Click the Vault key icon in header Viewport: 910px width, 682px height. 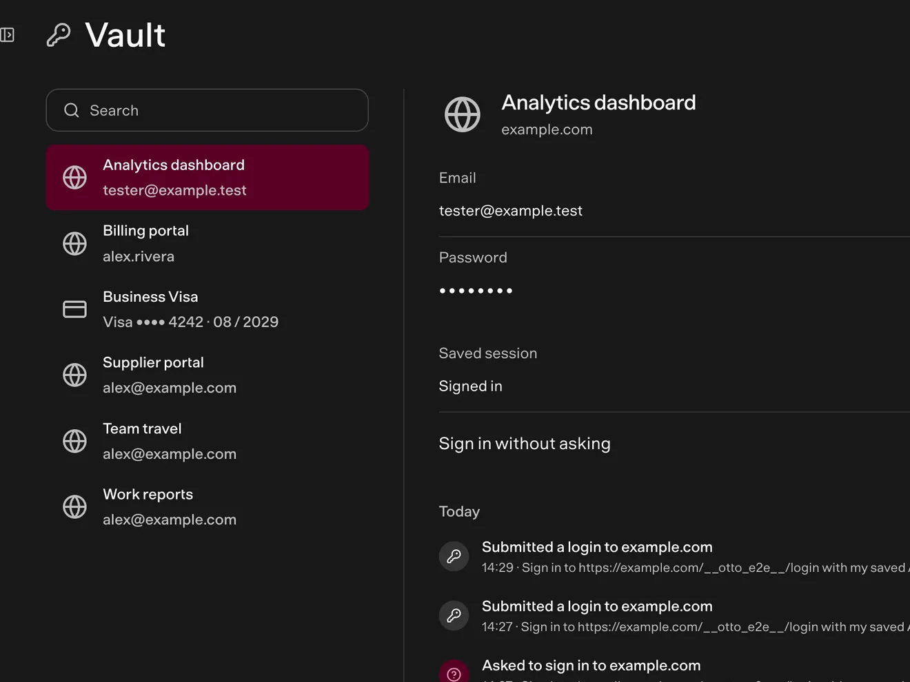tap(59, 34)
